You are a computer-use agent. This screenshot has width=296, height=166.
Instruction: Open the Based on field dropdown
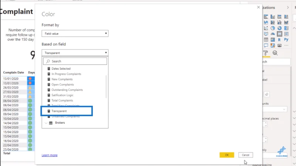pos(75,53)
